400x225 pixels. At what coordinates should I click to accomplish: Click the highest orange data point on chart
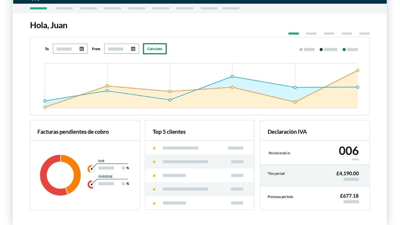[x=357, y=71]
